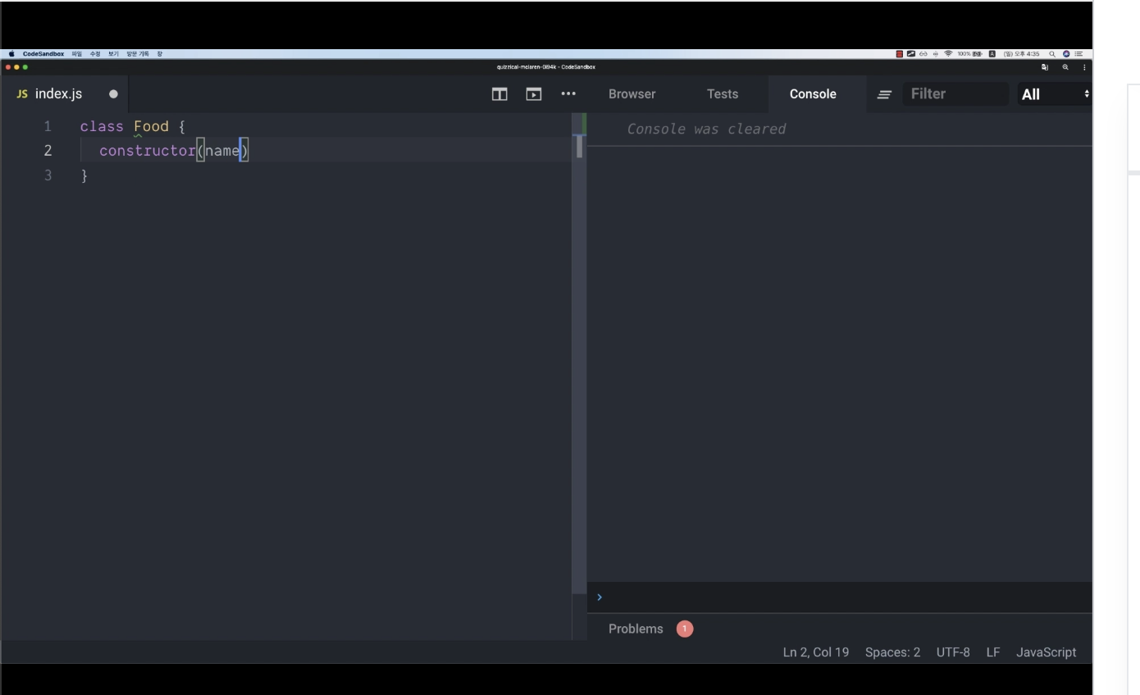Click the closing brace on line 3
Viewport: 1140px width, 695px height.
pyautogui.click(x=84, y=175)
